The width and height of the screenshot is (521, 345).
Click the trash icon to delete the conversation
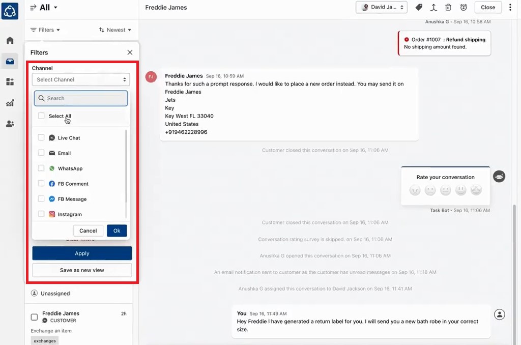pos(448,8)
